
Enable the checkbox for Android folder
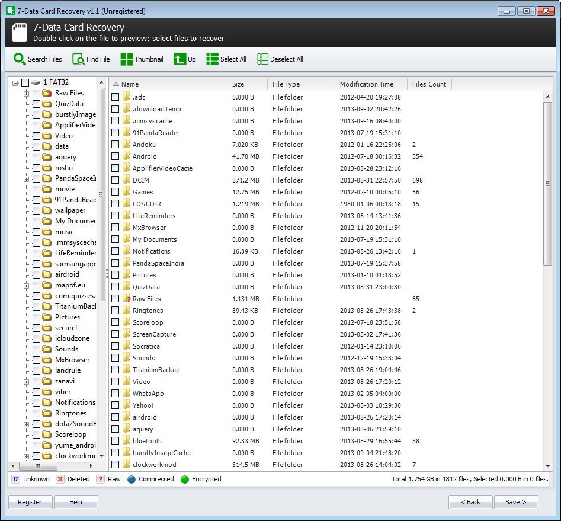(x=115, y=156)
